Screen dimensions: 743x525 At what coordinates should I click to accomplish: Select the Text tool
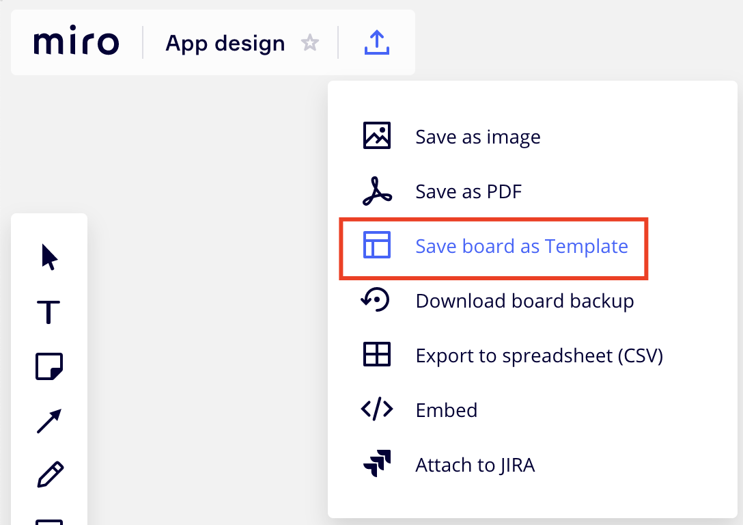click(x=49, y=312)
